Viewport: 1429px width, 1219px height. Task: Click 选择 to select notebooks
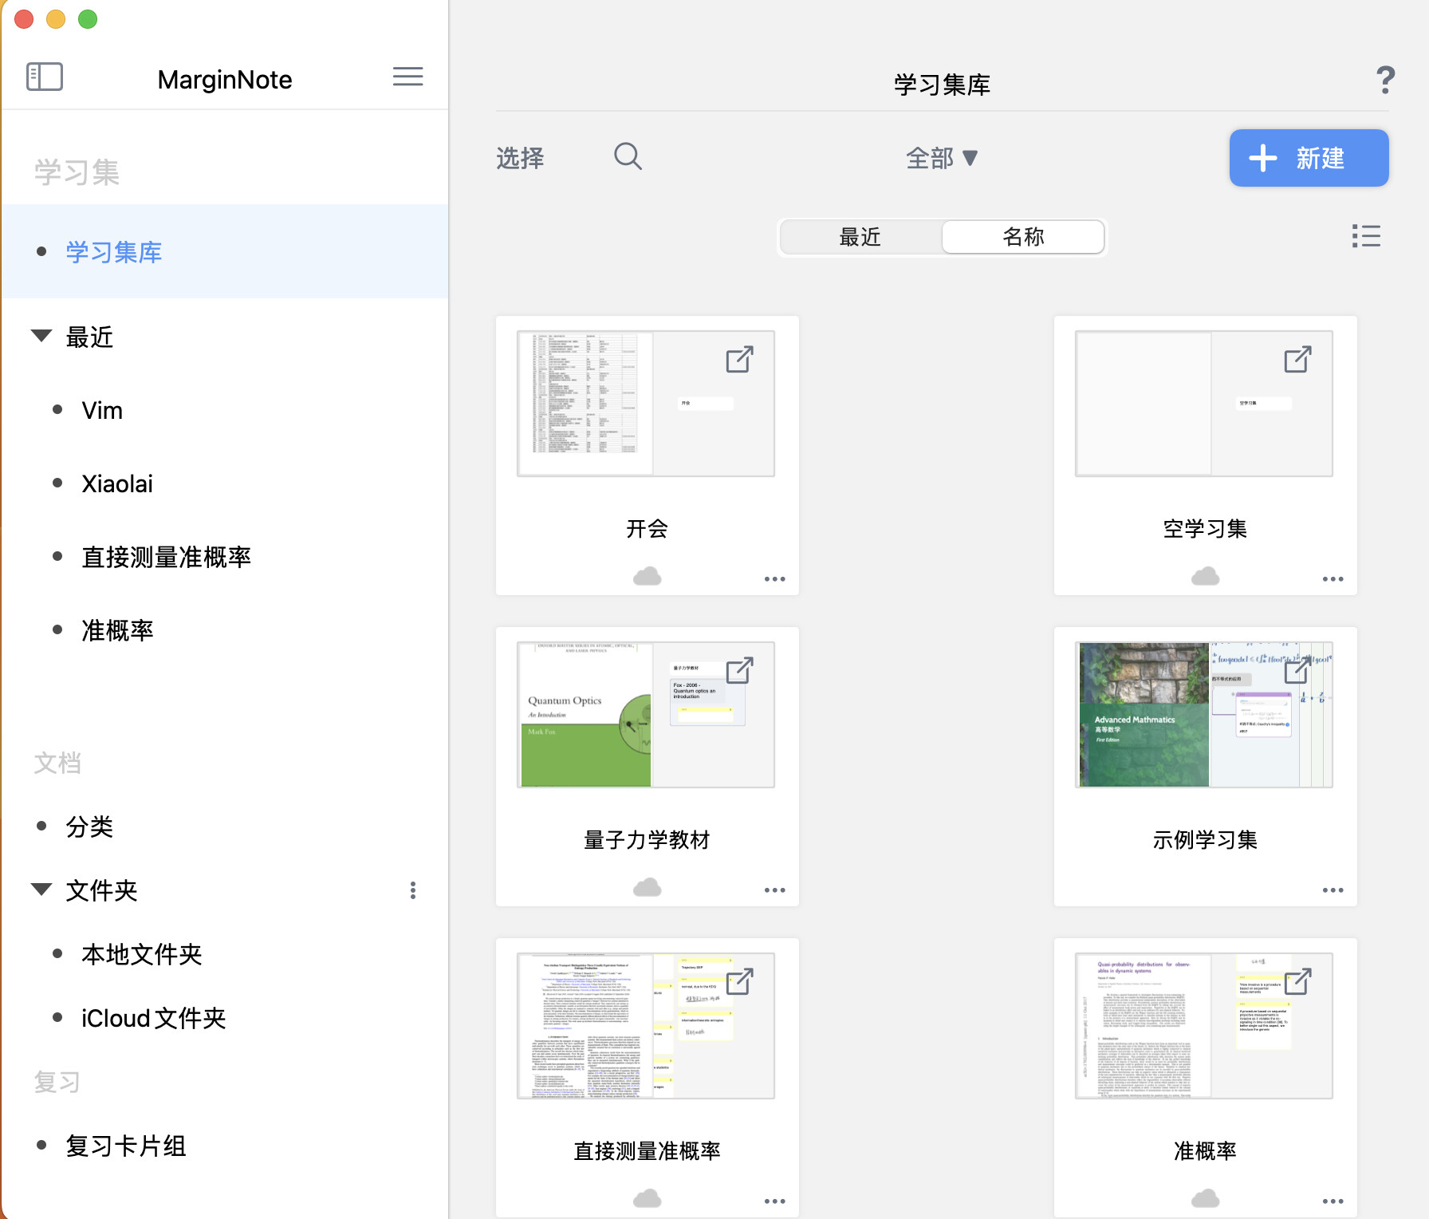pos(520,158)
